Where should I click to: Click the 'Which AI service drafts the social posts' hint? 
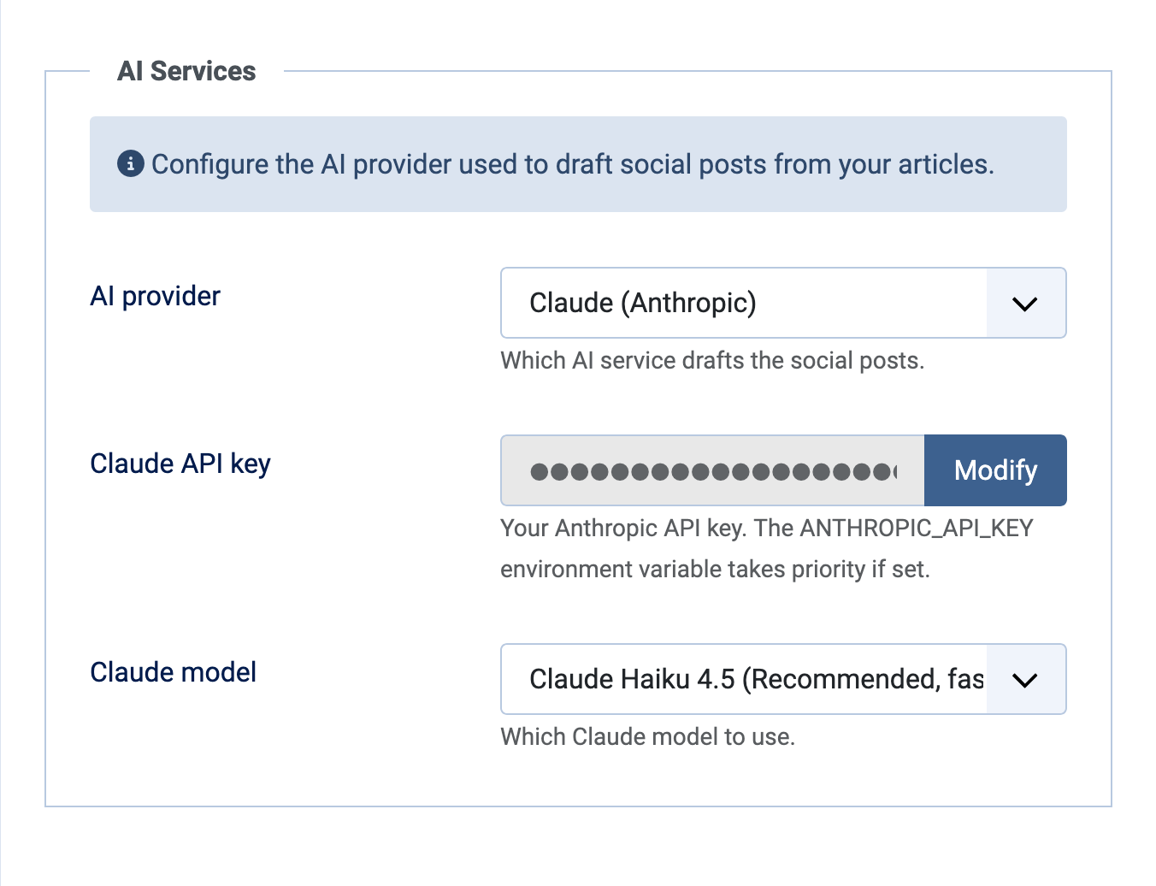click(712, 361)
